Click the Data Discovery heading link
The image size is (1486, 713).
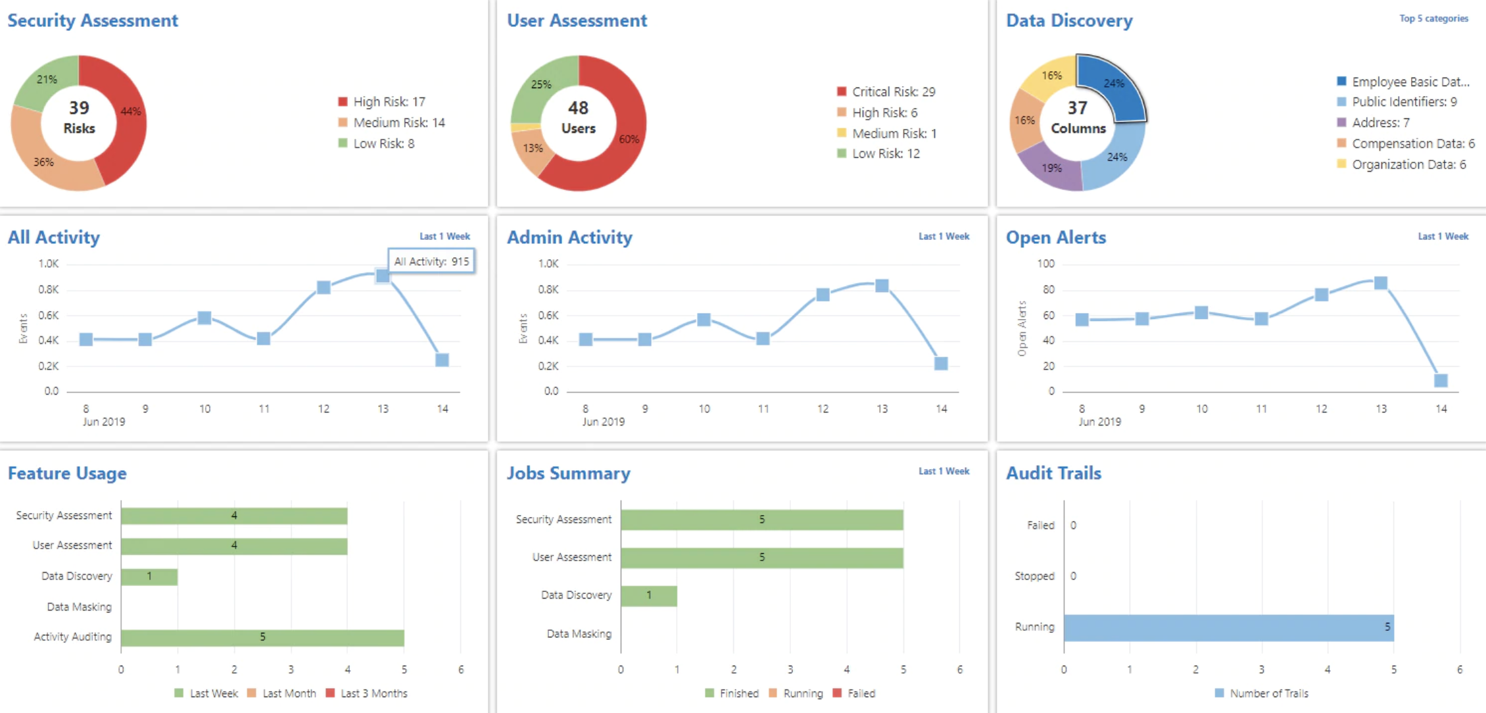[1069, 20]
